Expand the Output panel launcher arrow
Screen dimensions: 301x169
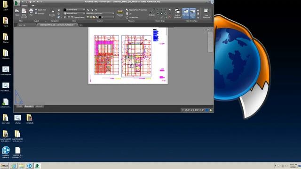pos(46,21)
